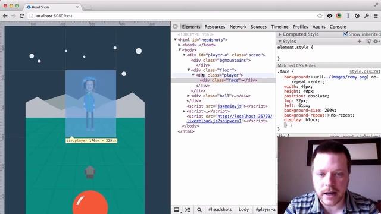
Task: Toggle fullscreen via top-right arrows
Action: (x=376, y=5)
